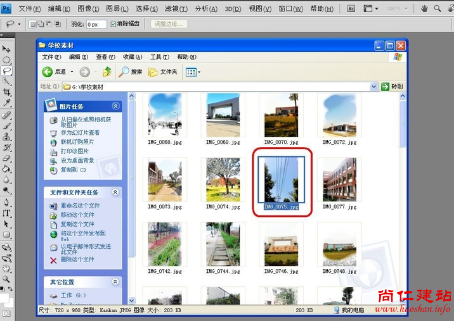Click the 转到 go button
Viewport: 454px width, 321px height.
coord(392,87)
